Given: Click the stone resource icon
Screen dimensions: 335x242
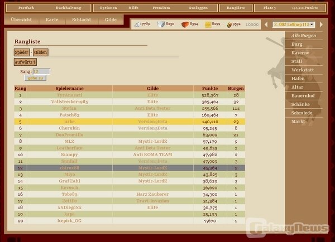Looking at the screenshot, I should [161, 25].
